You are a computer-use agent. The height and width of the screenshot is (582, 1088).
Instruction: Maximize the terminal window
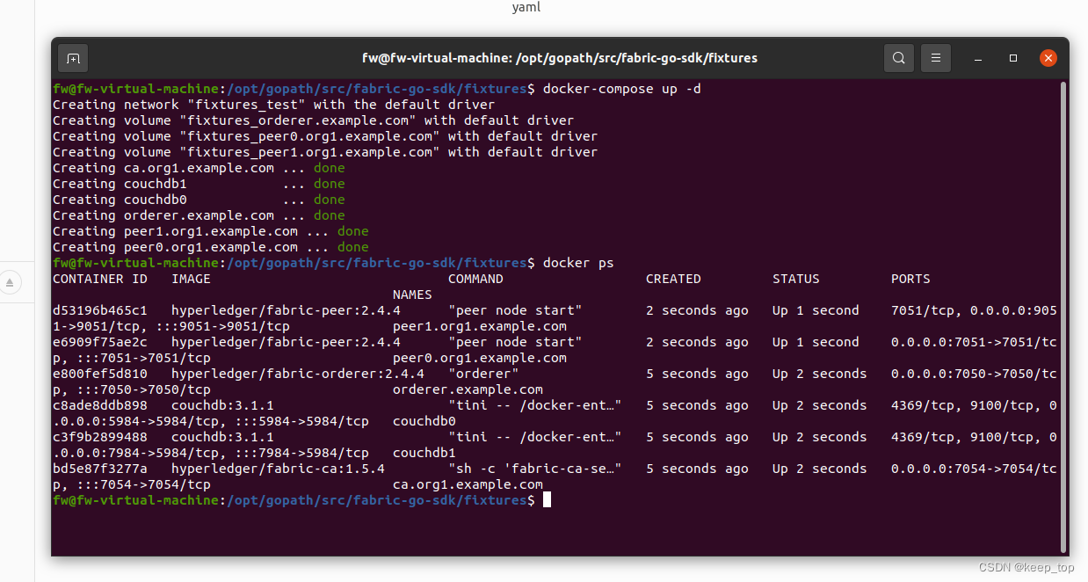pos(1012,58)
